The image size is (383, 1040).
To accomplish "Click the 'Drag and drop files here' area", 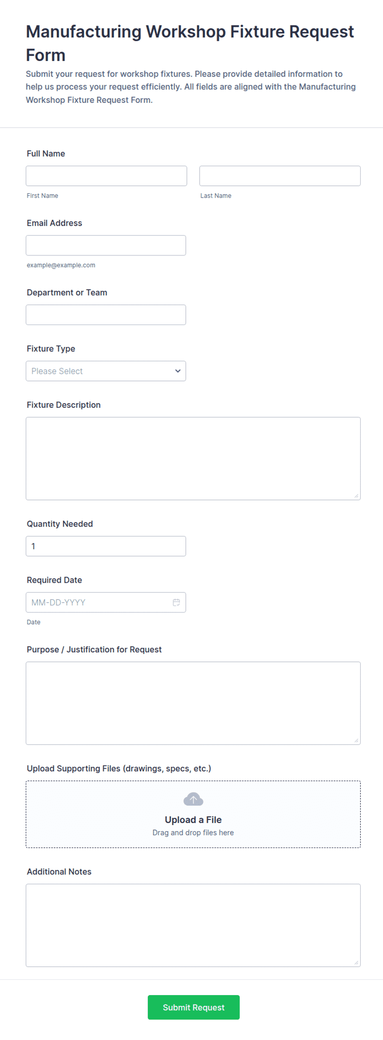I will click(193, 832).
